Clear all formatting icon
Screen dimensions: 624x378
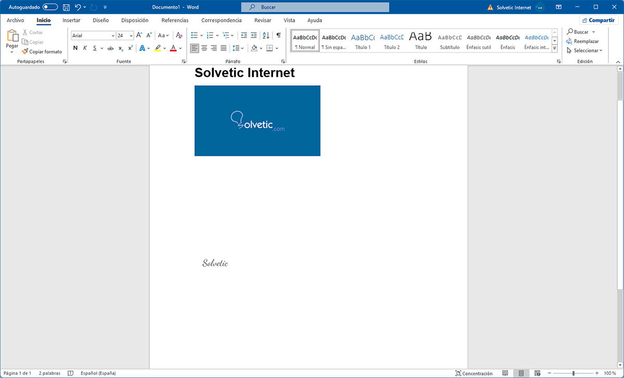(x=179, y=35)
